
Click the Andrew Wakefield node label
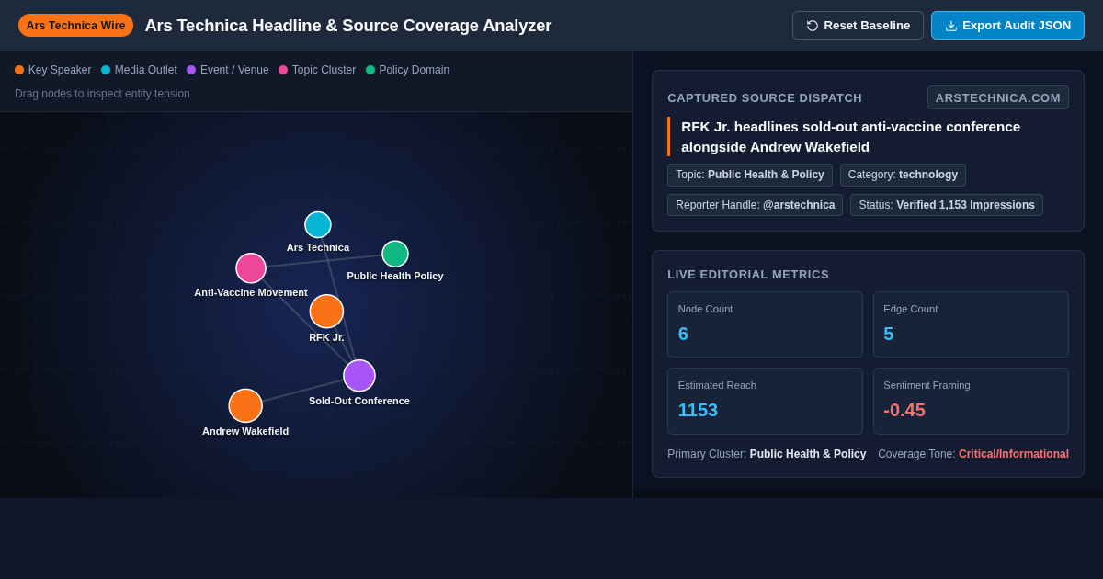[245, 431]
